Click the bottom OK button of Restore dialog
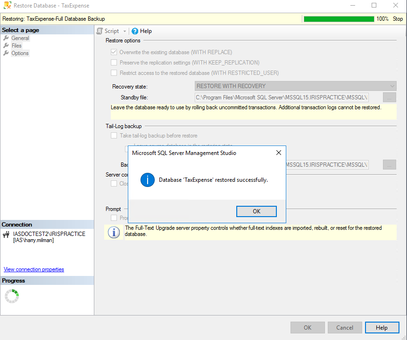Viewport: 407px width, 340px height. click(307, 328)
